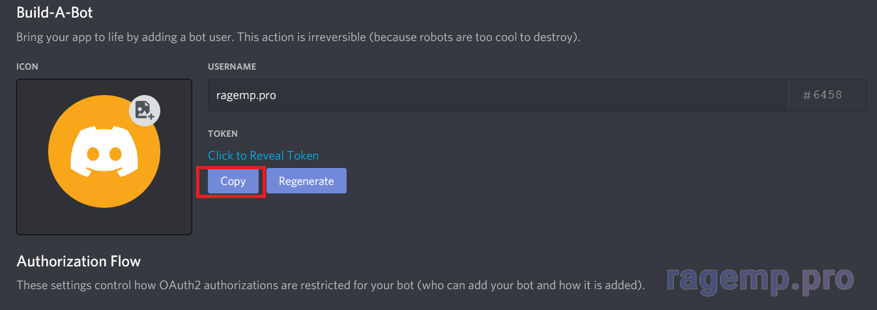Click the USERNAME label
This screenshot has height=310, width=877.
(x=232, y=66)
